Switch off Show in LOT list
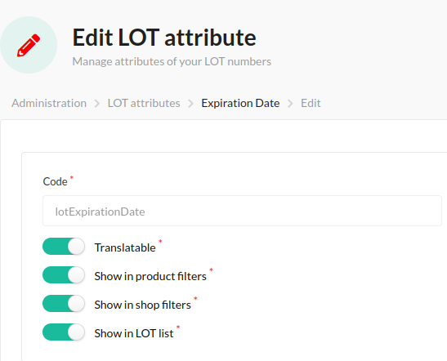The image size is (447, 361). point(64,332)
